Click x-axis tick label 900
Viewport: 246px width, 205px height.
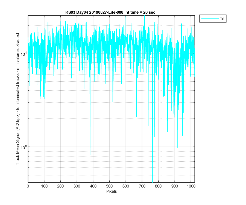coord(175,186)
